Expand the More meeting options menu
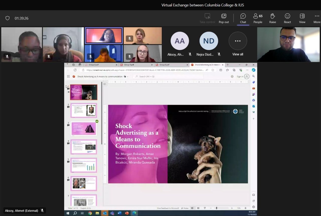 click(317, 19)
